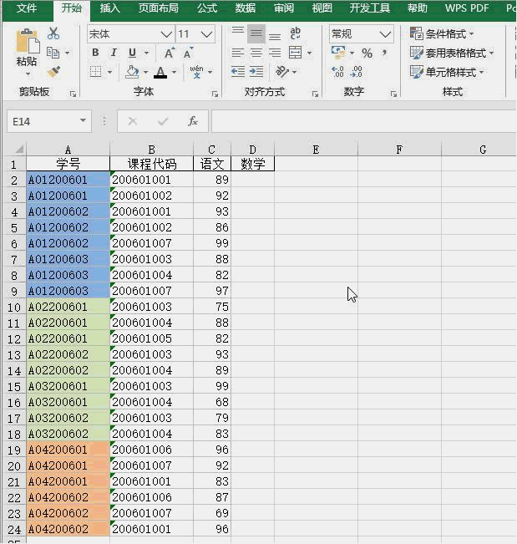
Task: Click the cell borders icon
Action: [95, 72]
